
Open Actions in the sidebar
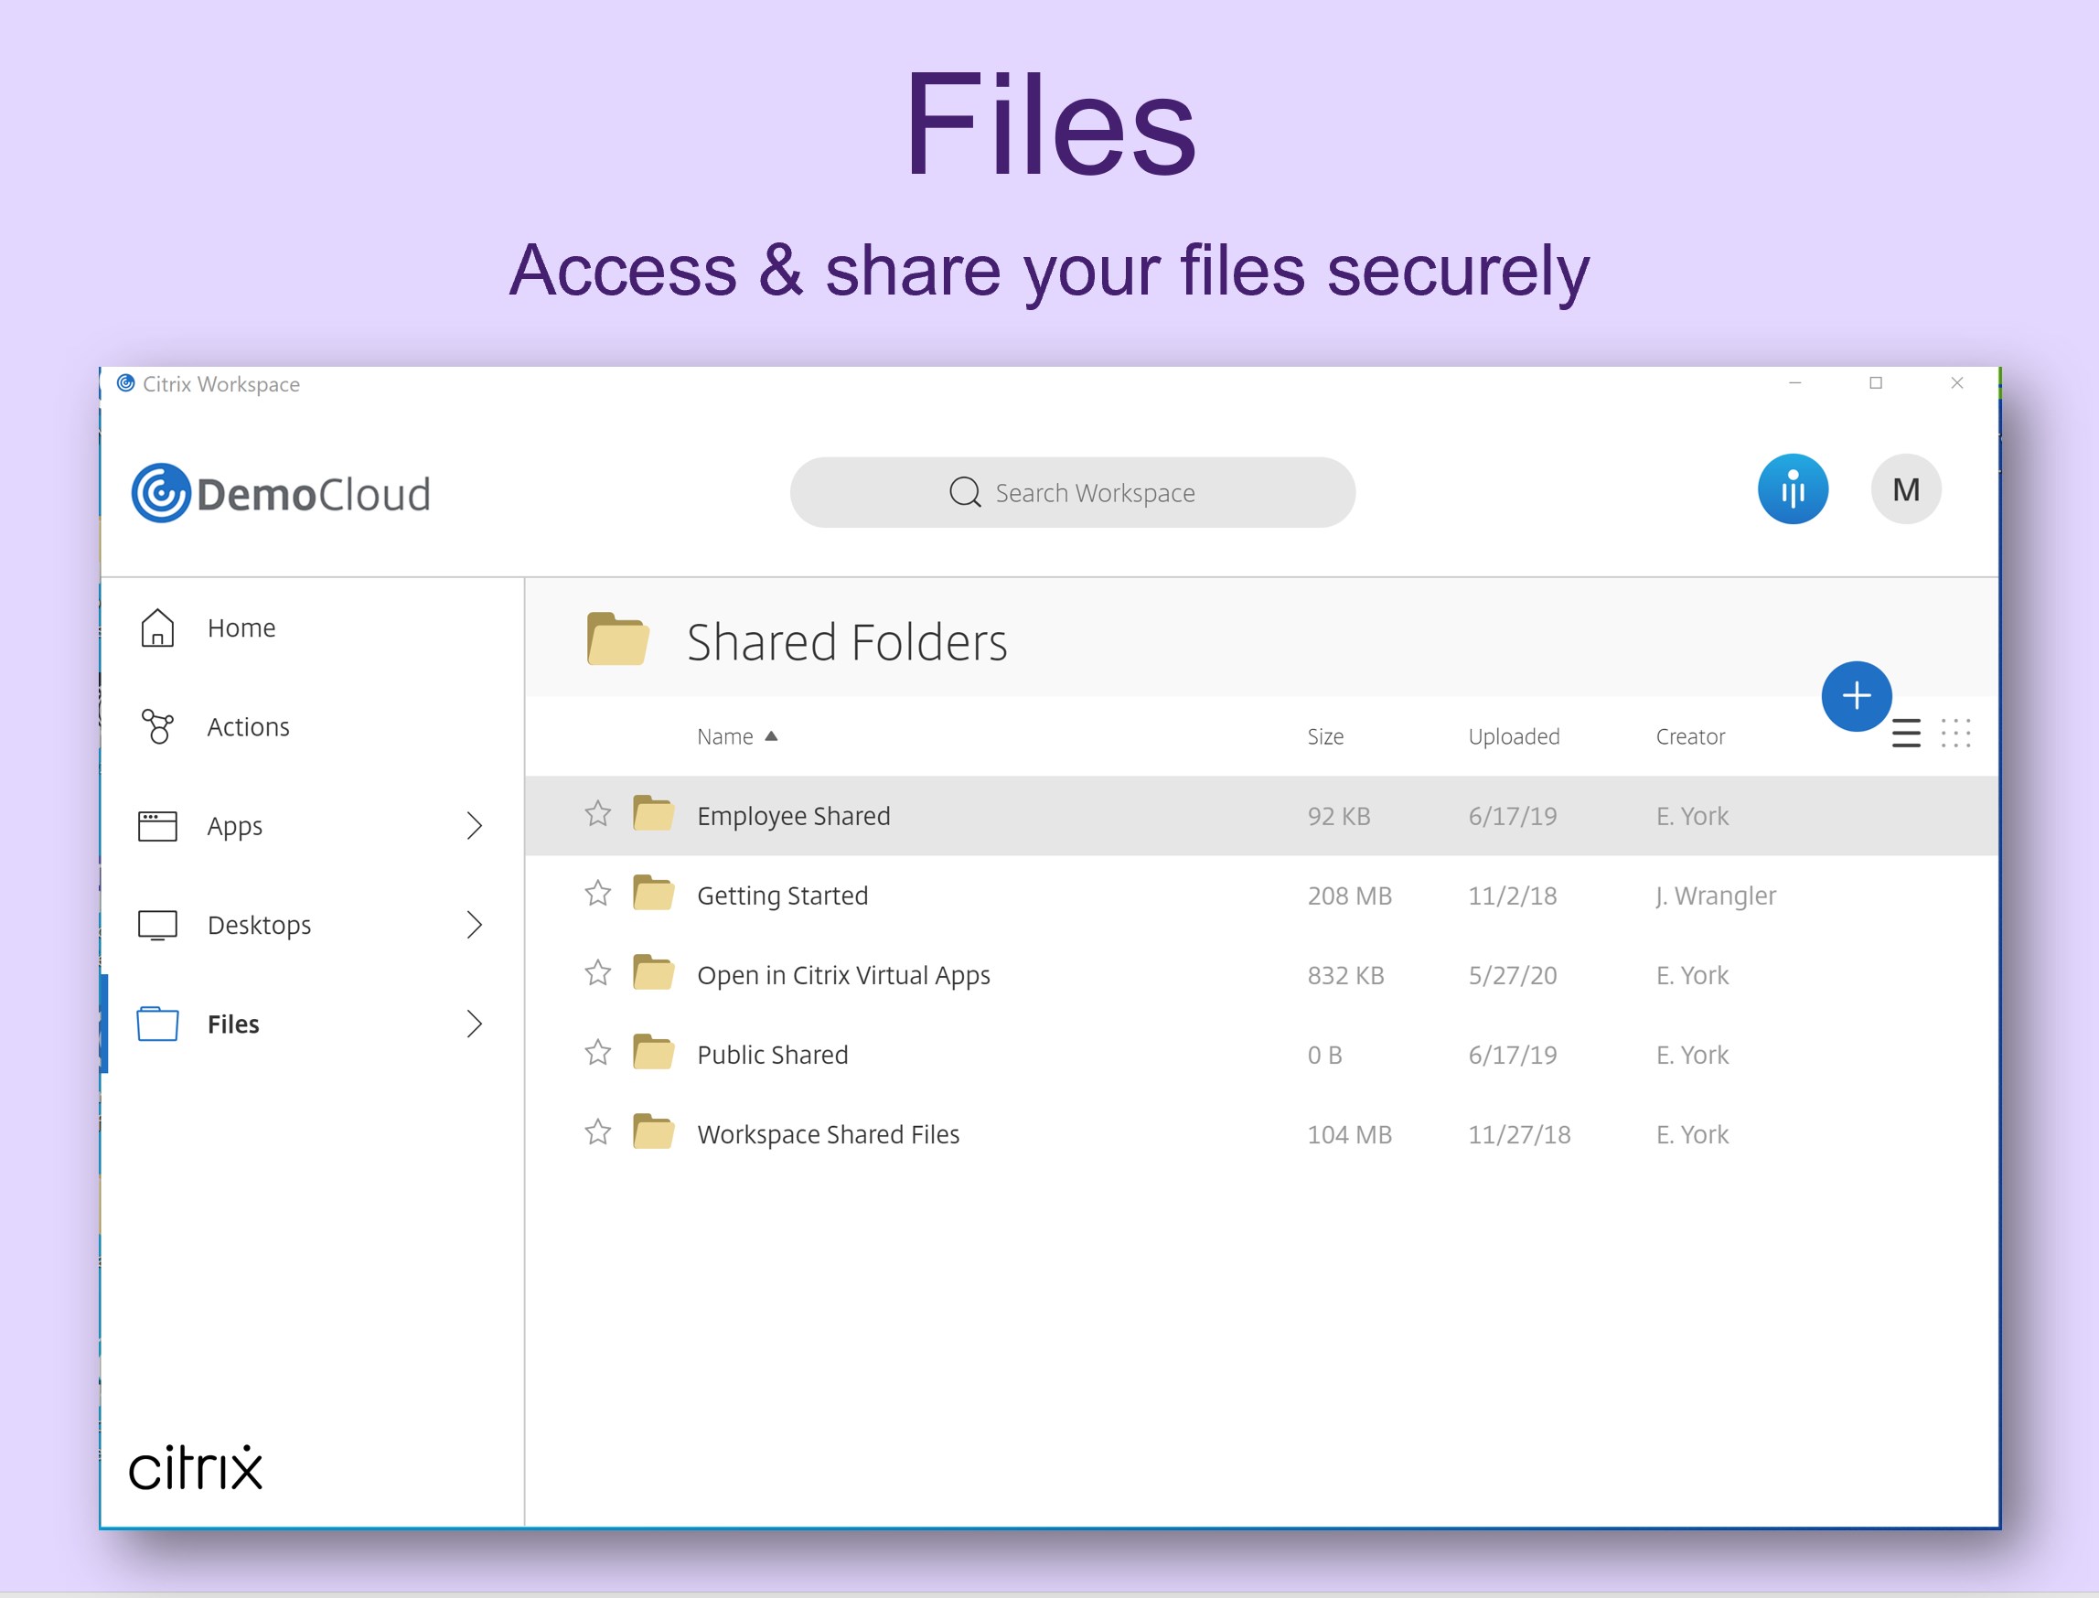[247, 726]
